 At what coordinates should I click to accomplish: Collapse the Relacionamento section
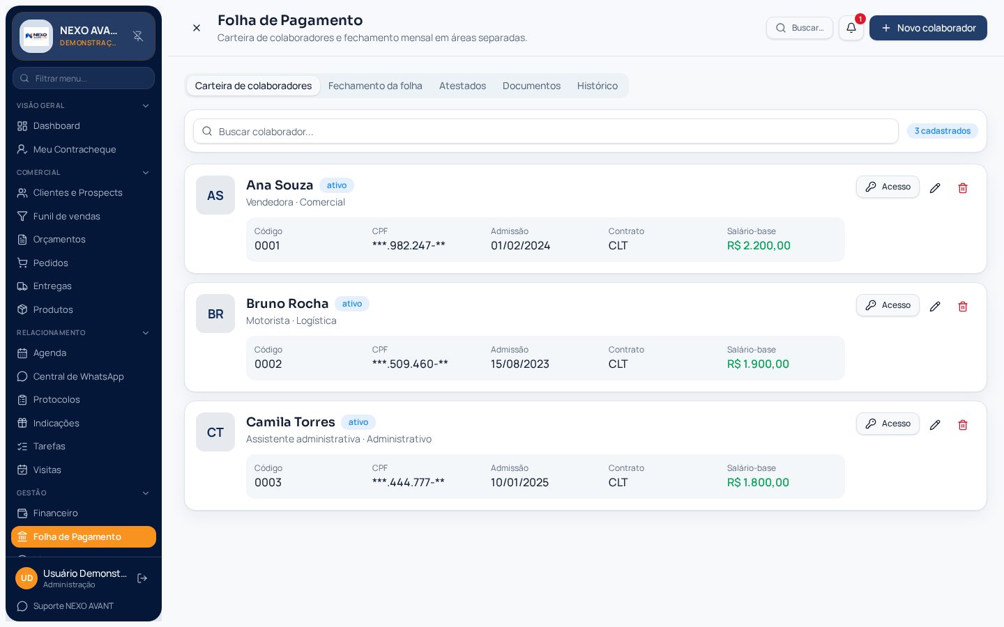(x=84, y=333)
